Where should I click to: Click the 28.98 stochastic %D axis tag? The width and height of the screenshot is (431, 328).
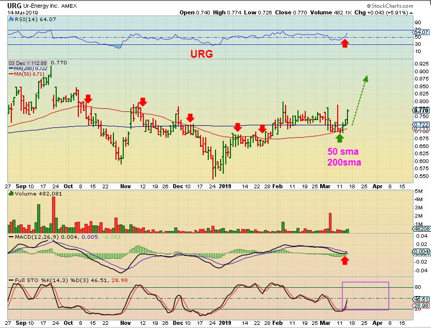[421, 306]
